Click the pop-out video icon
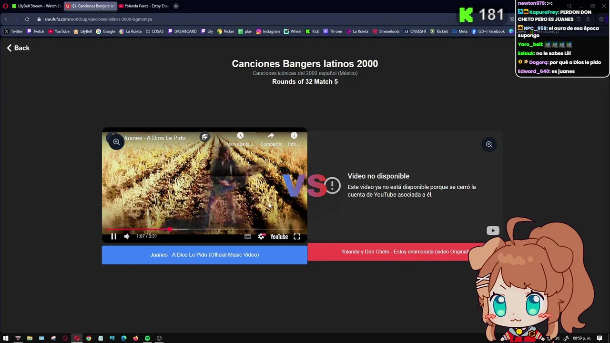610x343 pixels. pos(204,137)
